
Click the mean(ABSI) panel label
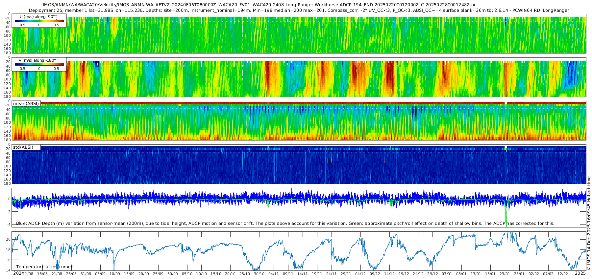click(26, 104)
